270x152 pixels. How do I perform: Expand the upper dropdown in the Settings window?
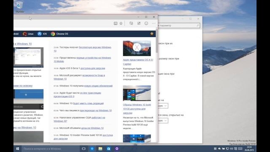(x=163, y=106)
